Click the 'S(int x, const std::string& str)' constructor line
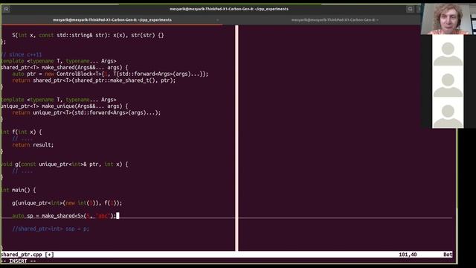This screenshot has width=476, height=268. (x=88, y=35)
